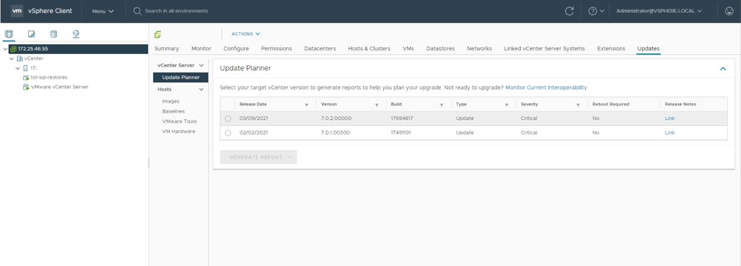
Task: Open Monitor Current Interoperability link
Action: point(546,87)
